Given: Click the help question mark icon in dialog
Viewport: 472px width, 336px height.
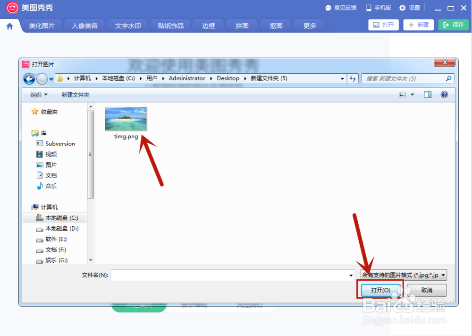Looking at the screenshot, I should coord(443,94).
